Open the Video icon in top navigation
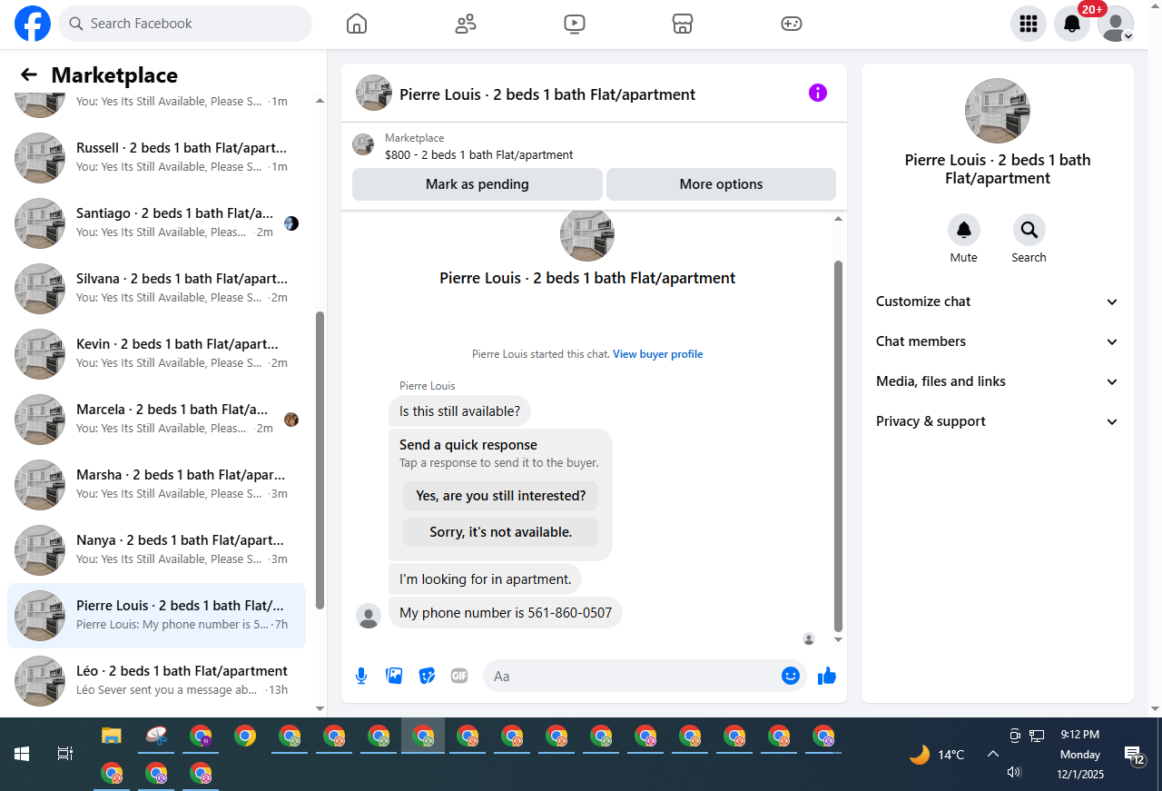 click(575, 24)
